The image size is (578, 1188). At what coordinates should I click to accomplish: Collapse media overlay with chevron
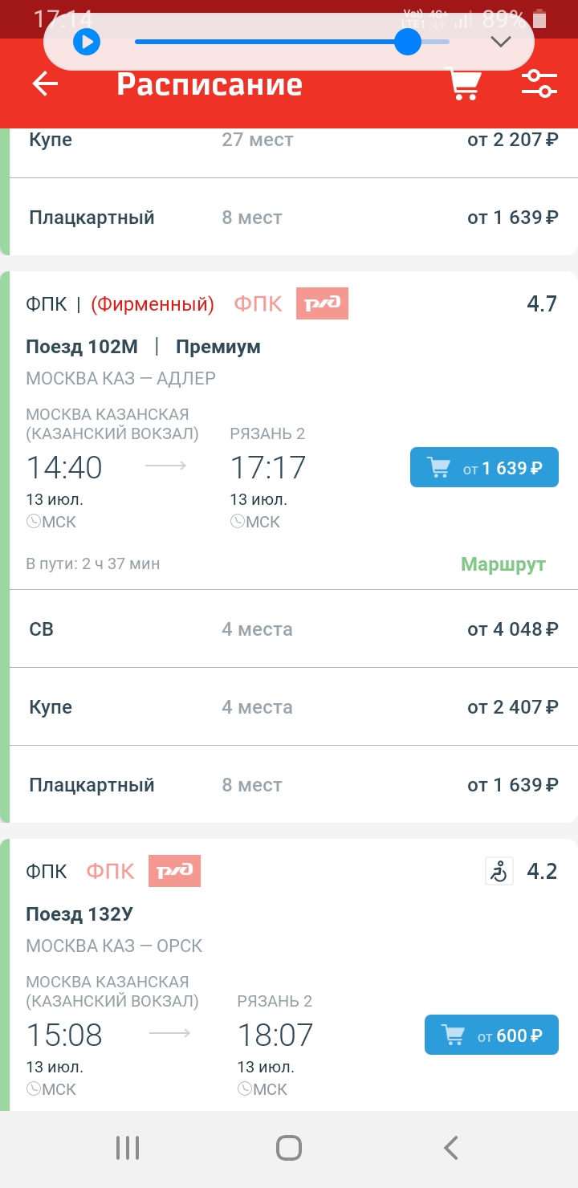[x=501, y=42]
